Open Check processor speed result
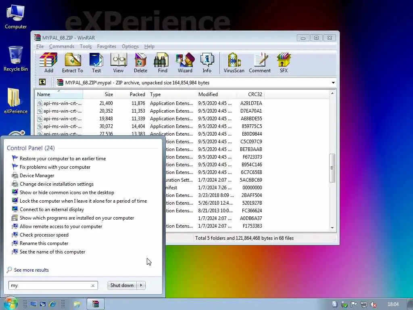 click(44, 235)
